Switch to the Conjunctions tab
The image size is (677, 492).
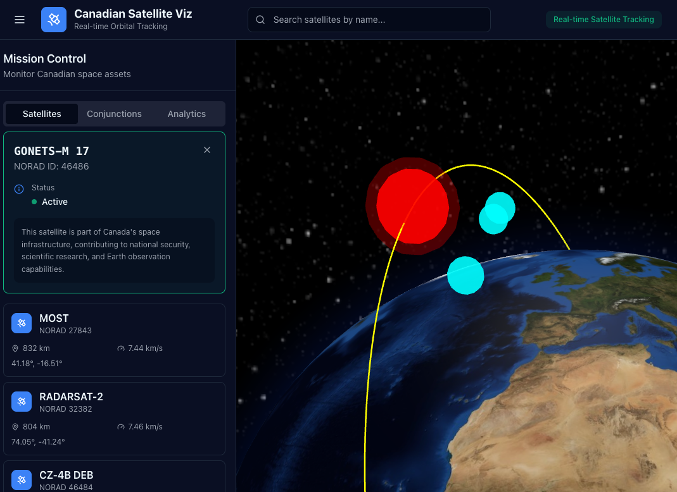(114, 114)
